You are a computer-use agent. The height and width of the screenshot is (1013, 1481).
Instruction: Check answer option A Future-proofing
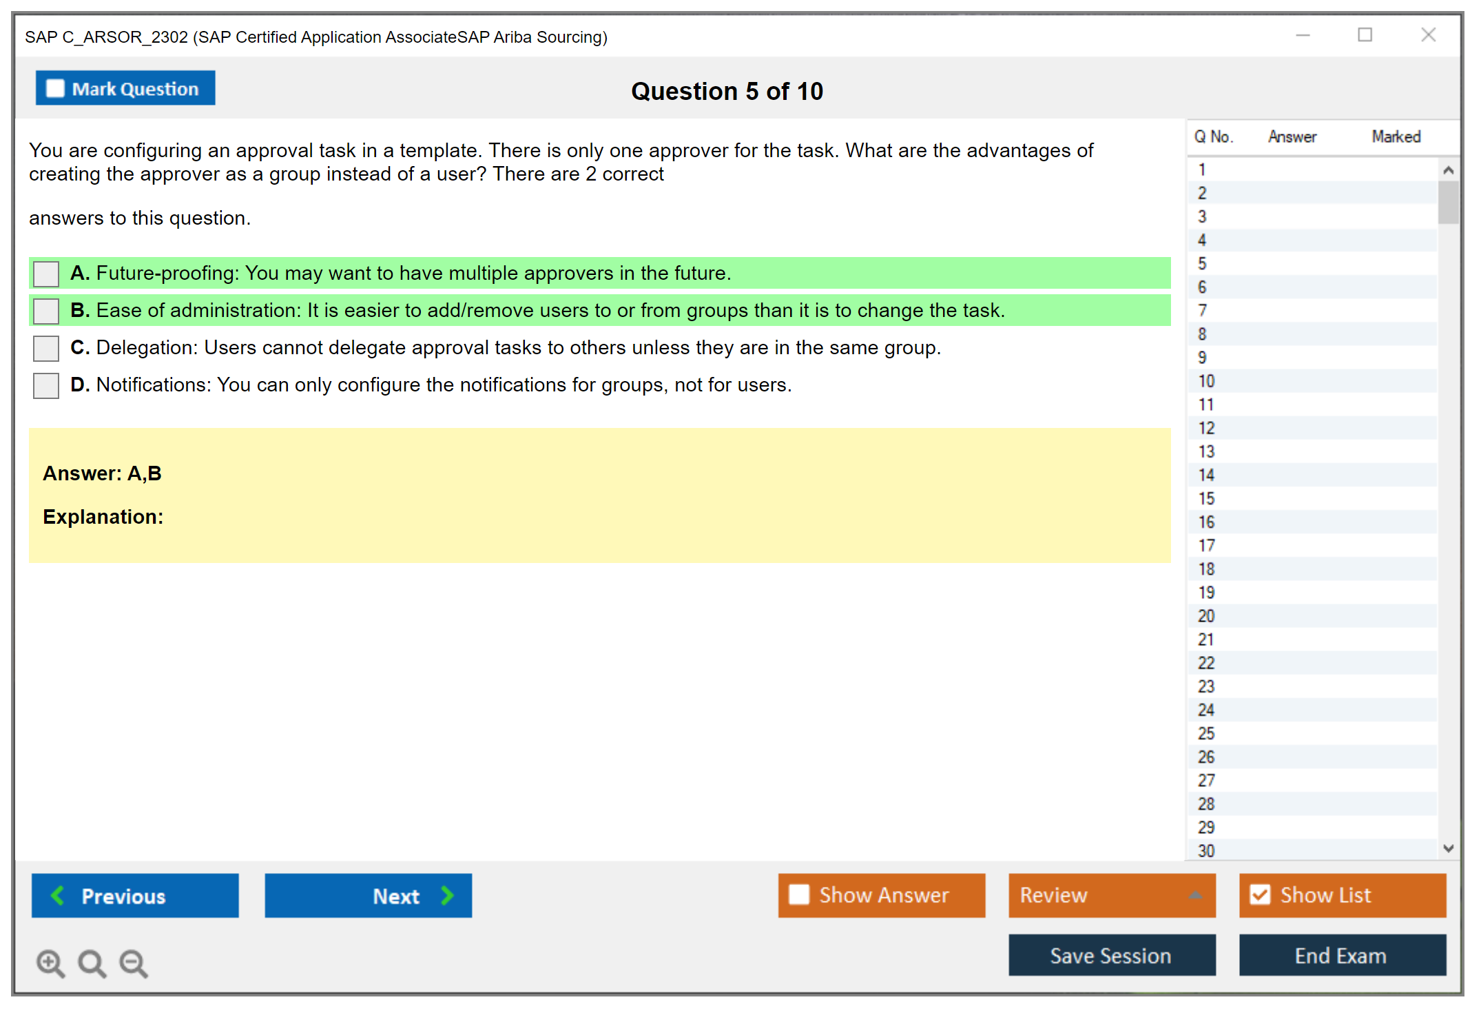point(46,274)
